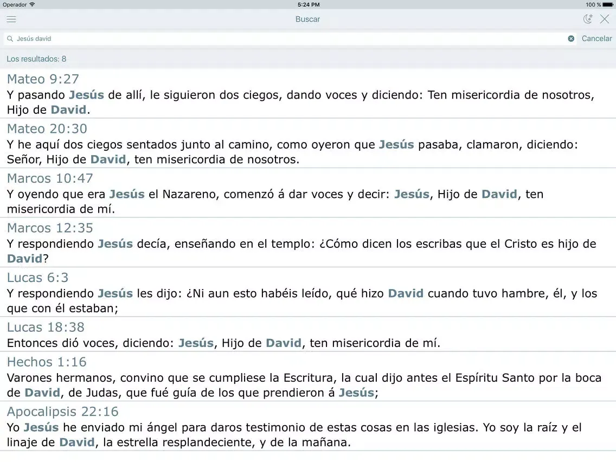Tap the verse 'Varones hermanos, convino'
This screenshot has width=616, height=462.
[86, 378]
